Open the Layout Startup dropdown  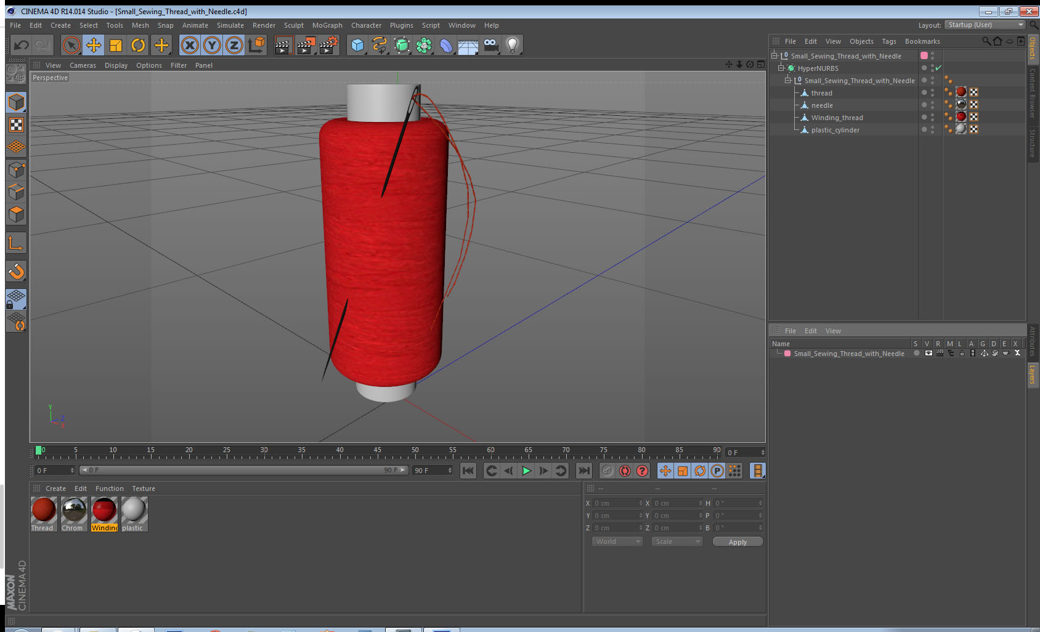click(x=985, y=25)
